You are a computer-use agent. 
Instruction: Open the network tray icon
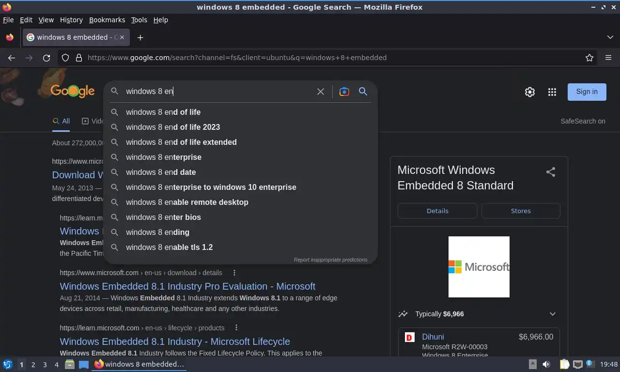(x=577, y=364)
